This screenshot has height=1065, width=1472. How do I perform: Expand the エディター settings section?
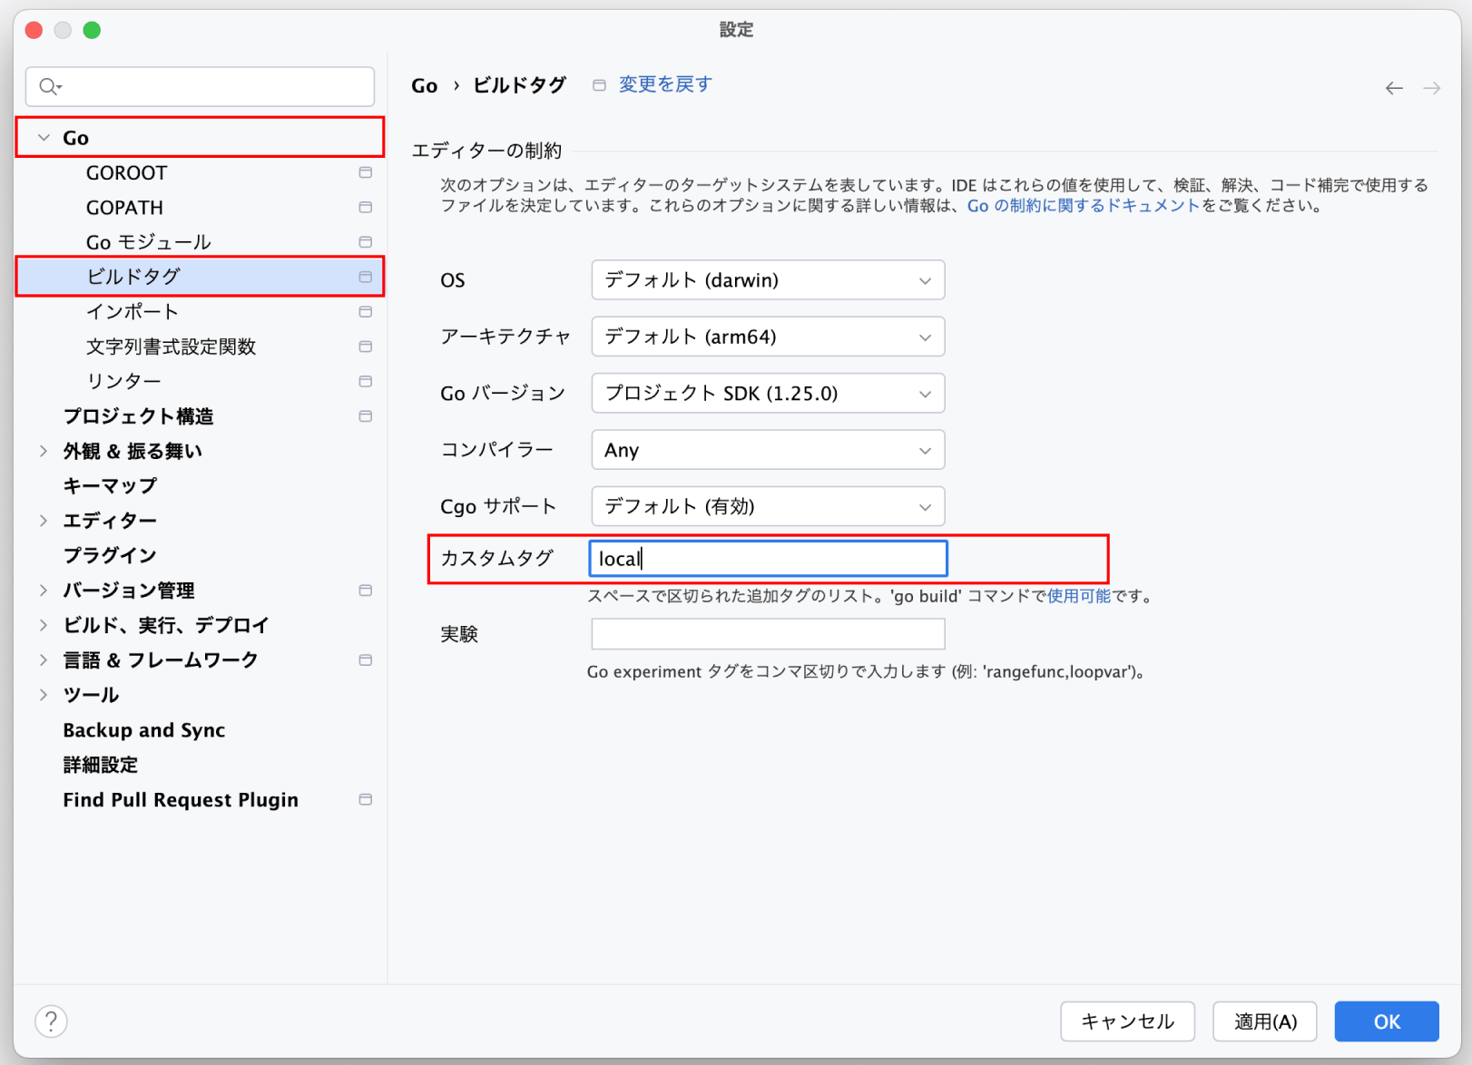44,521
